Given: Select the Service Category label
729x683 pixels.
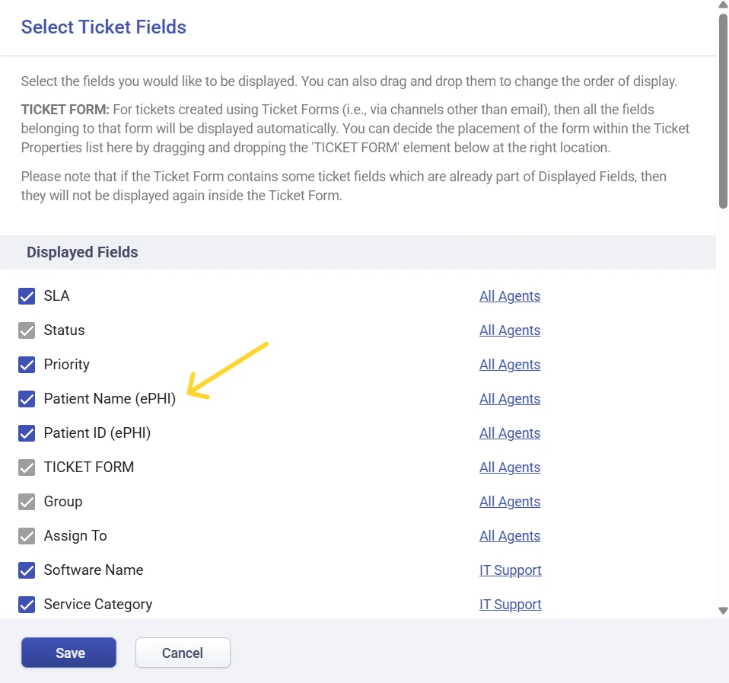Looking at the screenshot, I should tap(98, 605).
